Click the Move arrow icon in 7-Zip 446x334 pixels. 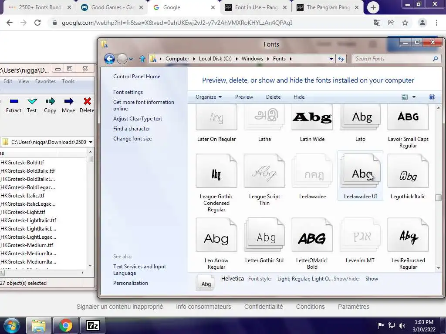[68, 101]
